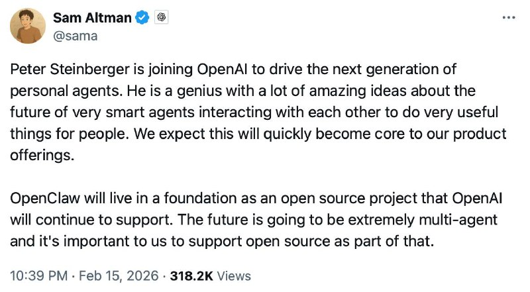The width and height of the screenshot is (530, 292).
Task: Click the @sama username handle
Action: point(75,36)
